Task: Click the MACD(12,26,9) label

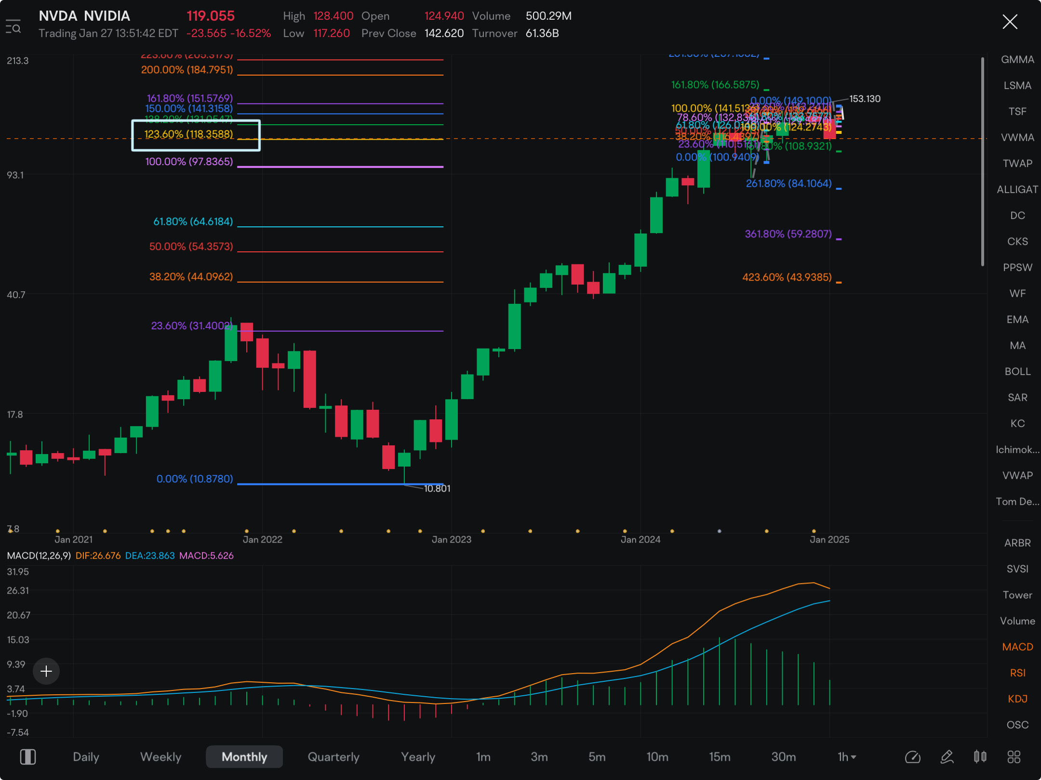Action: point(39,556)
